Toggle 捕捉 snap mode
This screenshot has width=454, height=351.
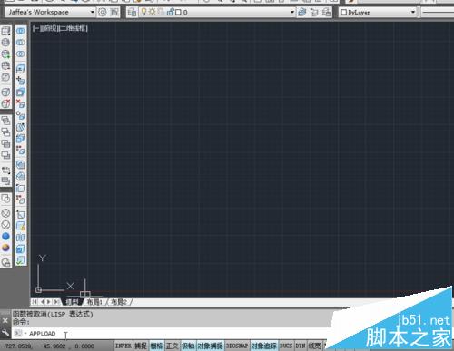pos(141,346)
